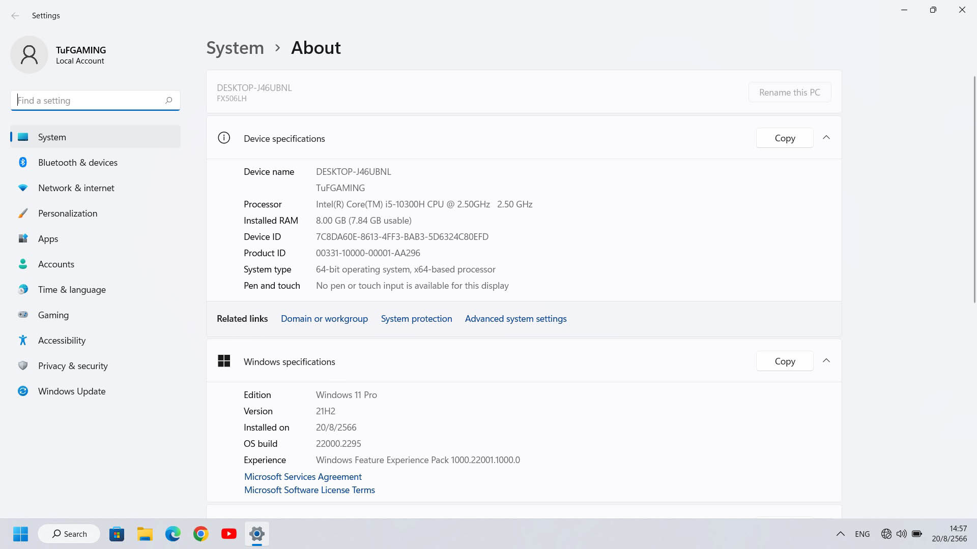Open the Windows Start menu

pyautogui.click(x=20, y=534)
